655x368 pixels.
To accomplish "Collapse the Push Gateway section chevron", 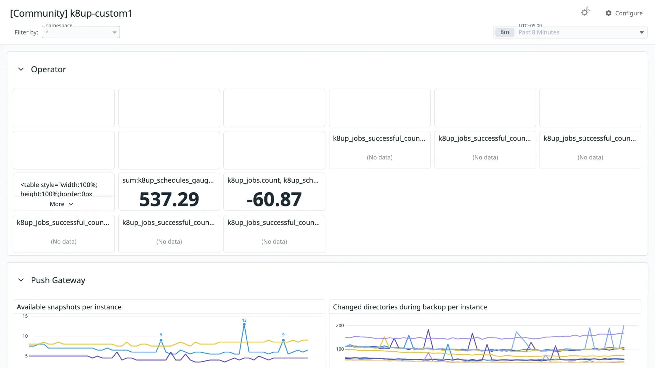I will 21,280.
